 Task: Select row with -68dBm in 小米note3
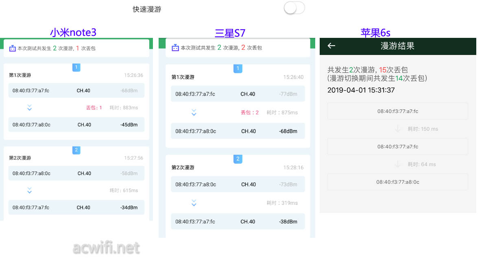point(76,90)
